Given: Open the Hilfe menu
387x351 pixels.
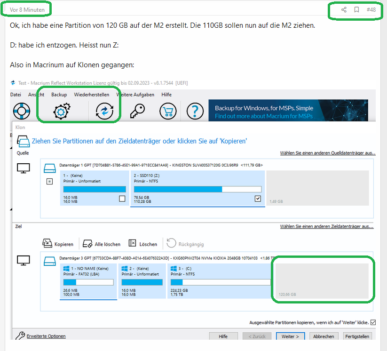Looking at the screenshot, I should click(166, 95).
